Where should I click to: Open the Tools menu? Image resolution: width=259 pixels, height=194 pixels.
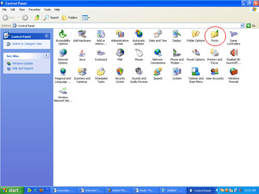tap(47, 10)
